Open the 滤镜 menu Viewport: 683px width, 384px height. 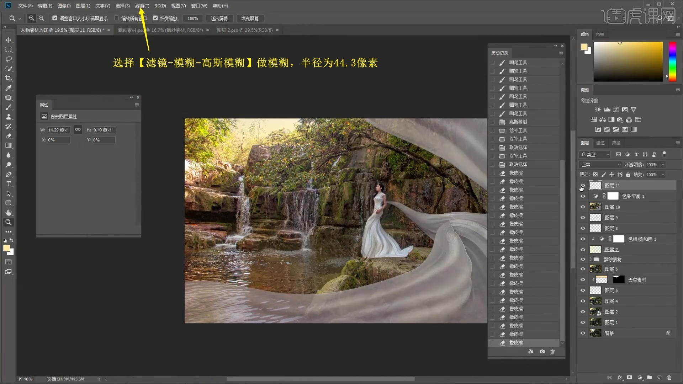(142, 6)
